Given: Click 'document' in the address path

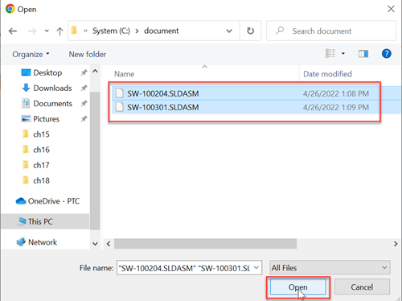Looking at the screenshot, I should 162,31.
